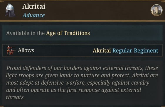The height and width of the screenshot is (107, 165).
Task: Click the musketeer soldiers icon beside Allows
Action: pyautogui.click(x=11, y=50)
